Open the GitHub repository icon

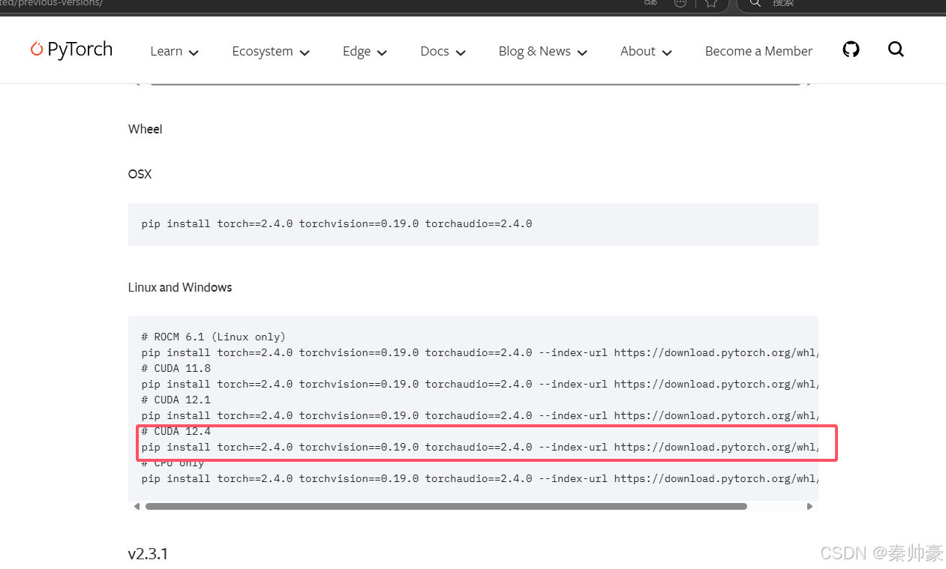click(851, 49)
